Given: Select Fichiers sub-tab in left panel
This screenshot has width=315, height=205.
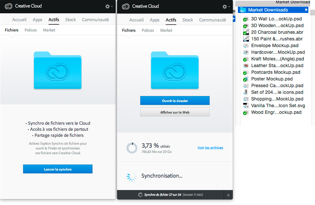Looking at the screenshot, I should pos(11,30).
